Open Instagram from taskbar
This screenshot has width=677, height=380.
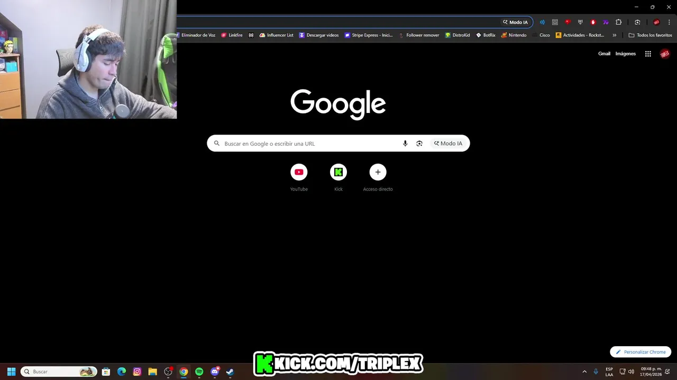[x=137, y=372]
